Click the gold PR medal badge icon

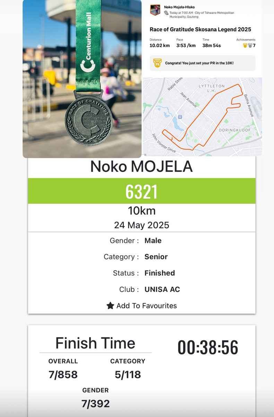pos(157,63)
